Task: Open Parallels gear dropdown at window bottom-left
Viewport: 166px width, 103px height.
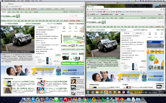Action: [x=88, y=95]
